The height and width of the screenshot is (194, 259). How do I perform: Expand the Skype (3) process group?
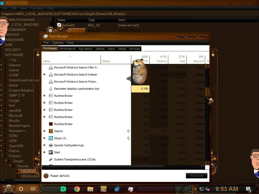point(44,138)
